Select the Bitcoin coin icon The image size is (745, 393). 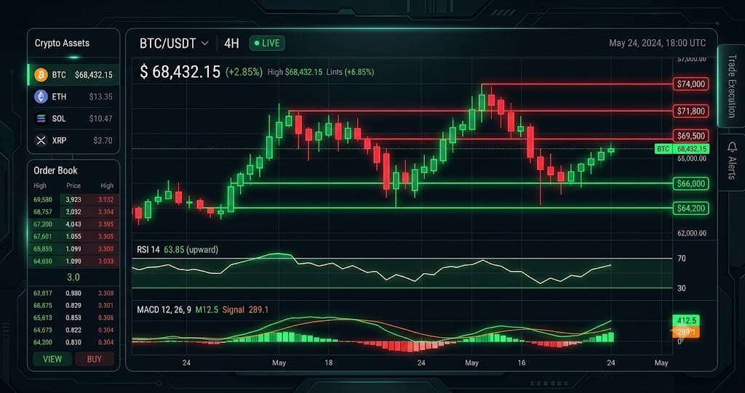coord(41,75)
